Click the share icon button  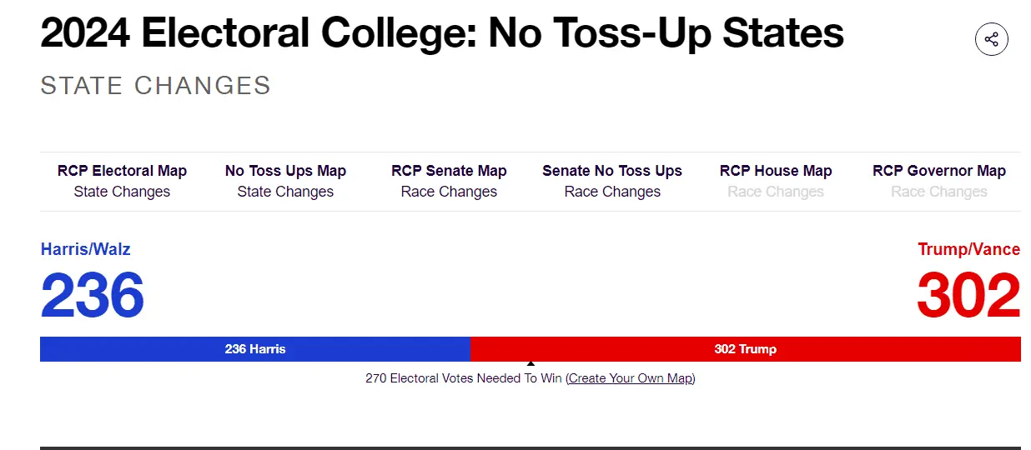992,39
